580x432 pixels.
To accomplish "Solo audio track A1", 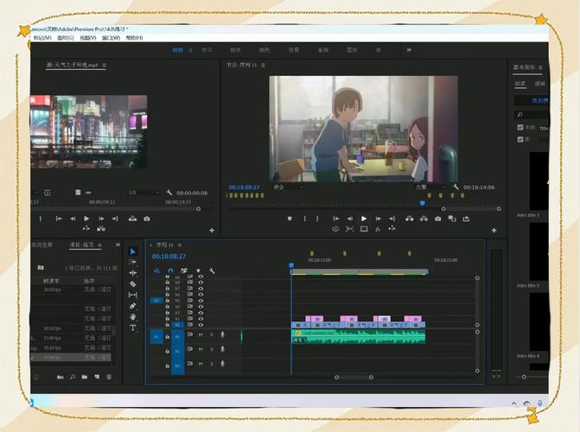I will point(212,334).
